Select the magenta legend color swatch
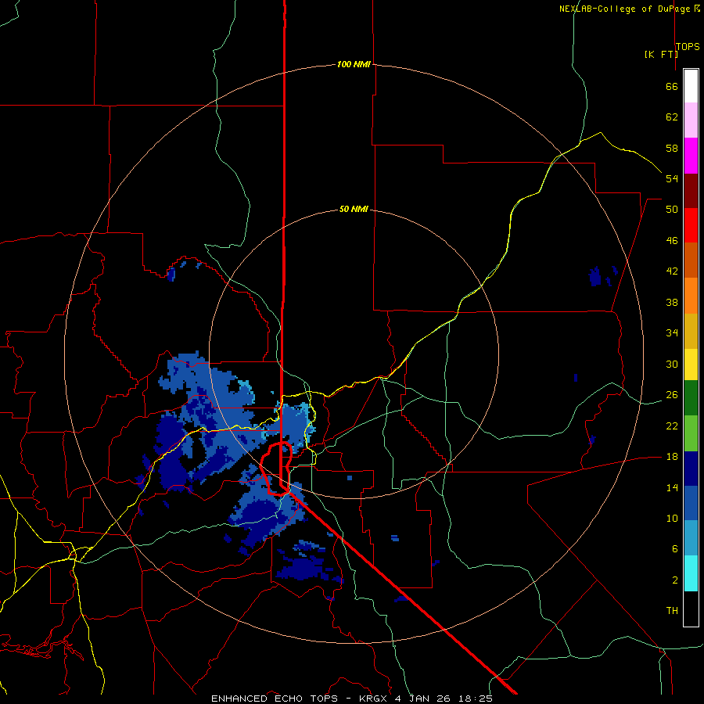Image resolution: width=704 pixels, height=704 pixels. tap(691, 156)
